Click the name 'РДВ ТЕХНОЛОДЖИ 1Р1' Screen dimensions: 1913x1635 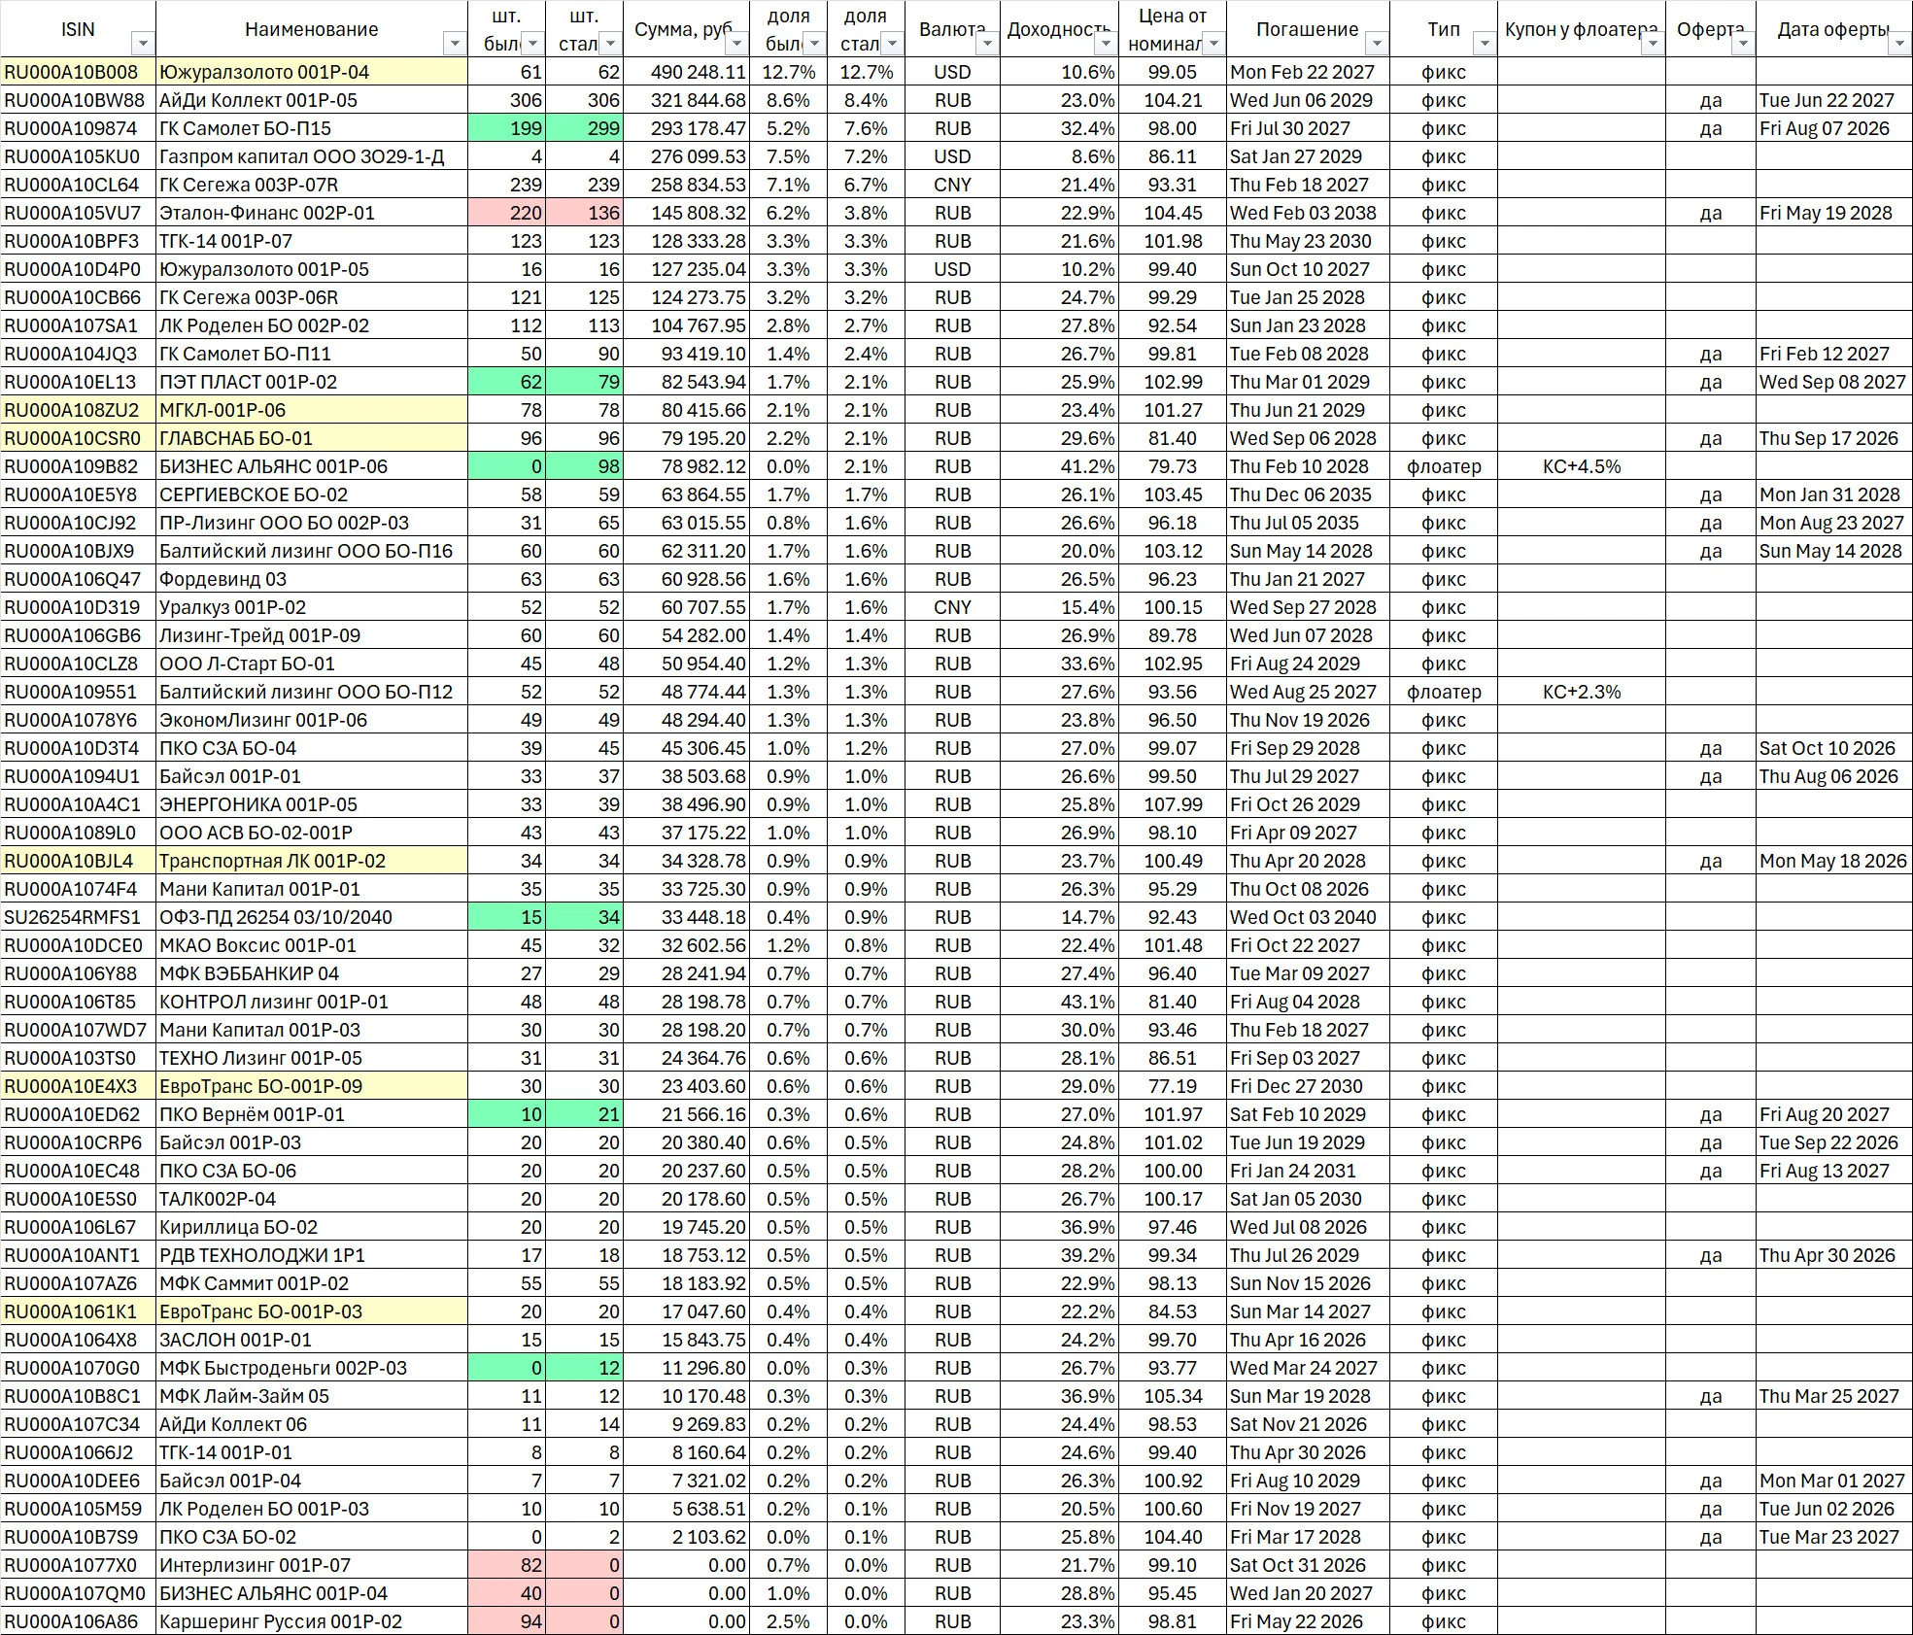[x=312, y=1255]
